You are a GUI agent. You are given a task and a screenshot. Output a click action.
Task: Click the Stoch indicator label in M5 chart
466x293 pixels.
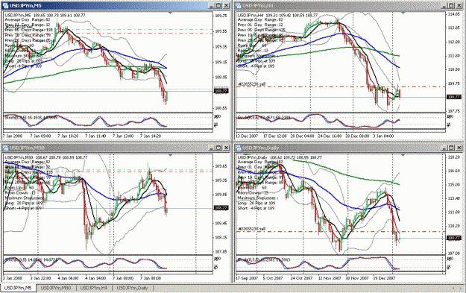(x=31, y=118)
